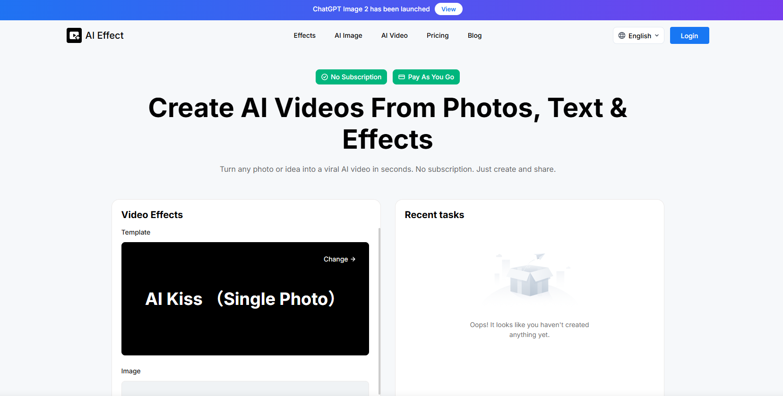
Task: Click the globe language icon
Action: point(622,35)
